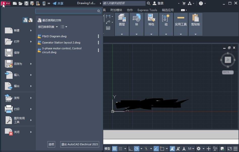
Task: Toggle ortho mode in status bar
Action: (x=130, y=148)
